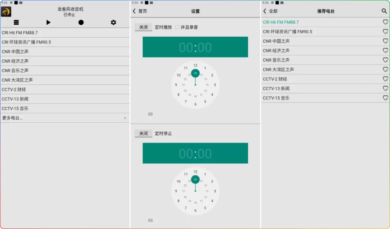
Task: Favorite CNR 中国之声 with its heart icon
Action: [x=385, y=41]
